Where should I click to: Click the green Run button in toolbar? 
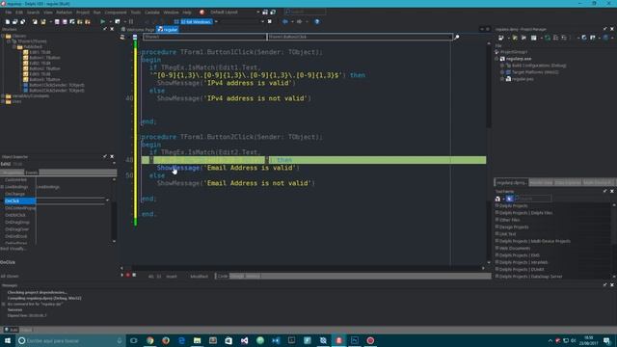tap(103, 21)
